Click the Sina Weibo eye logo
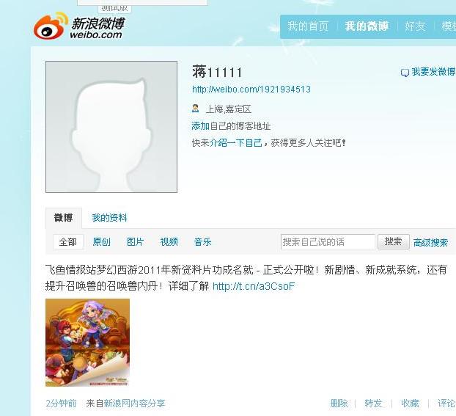The image size is (456, 416). [50, 26]
